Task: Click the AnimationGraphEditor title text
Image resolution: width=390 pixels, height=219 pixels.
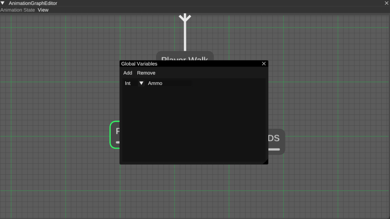Action: tap(33, 3)
